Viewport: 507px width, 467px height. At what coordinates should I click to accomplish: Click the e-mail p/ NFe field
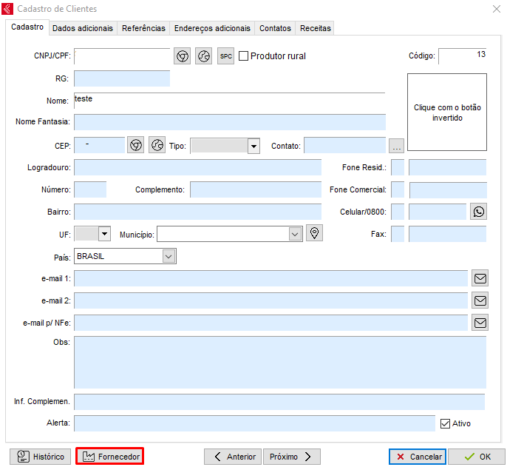(x=271, y=323)
